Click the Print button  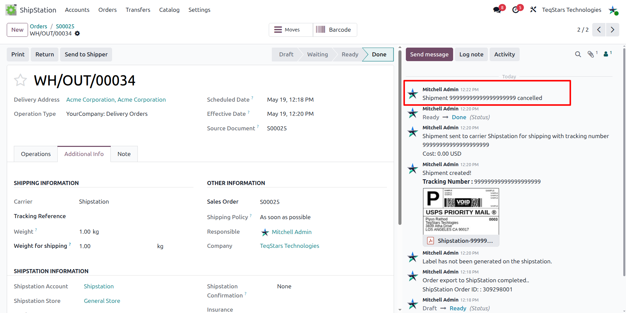[x=18, y=54]
